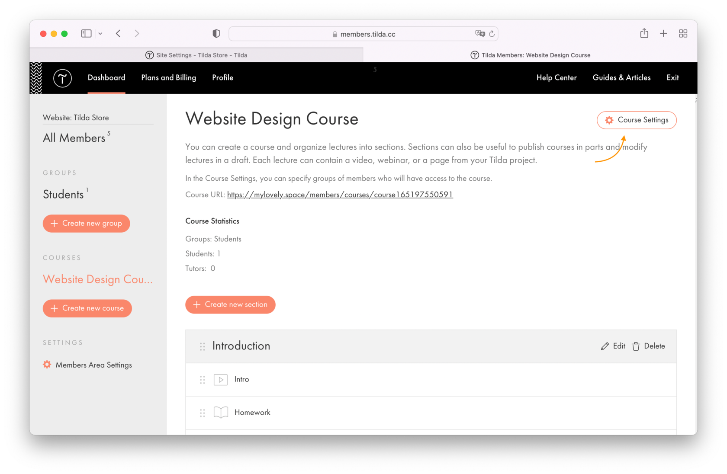Click the Create new section button

[x=230, y=304]
